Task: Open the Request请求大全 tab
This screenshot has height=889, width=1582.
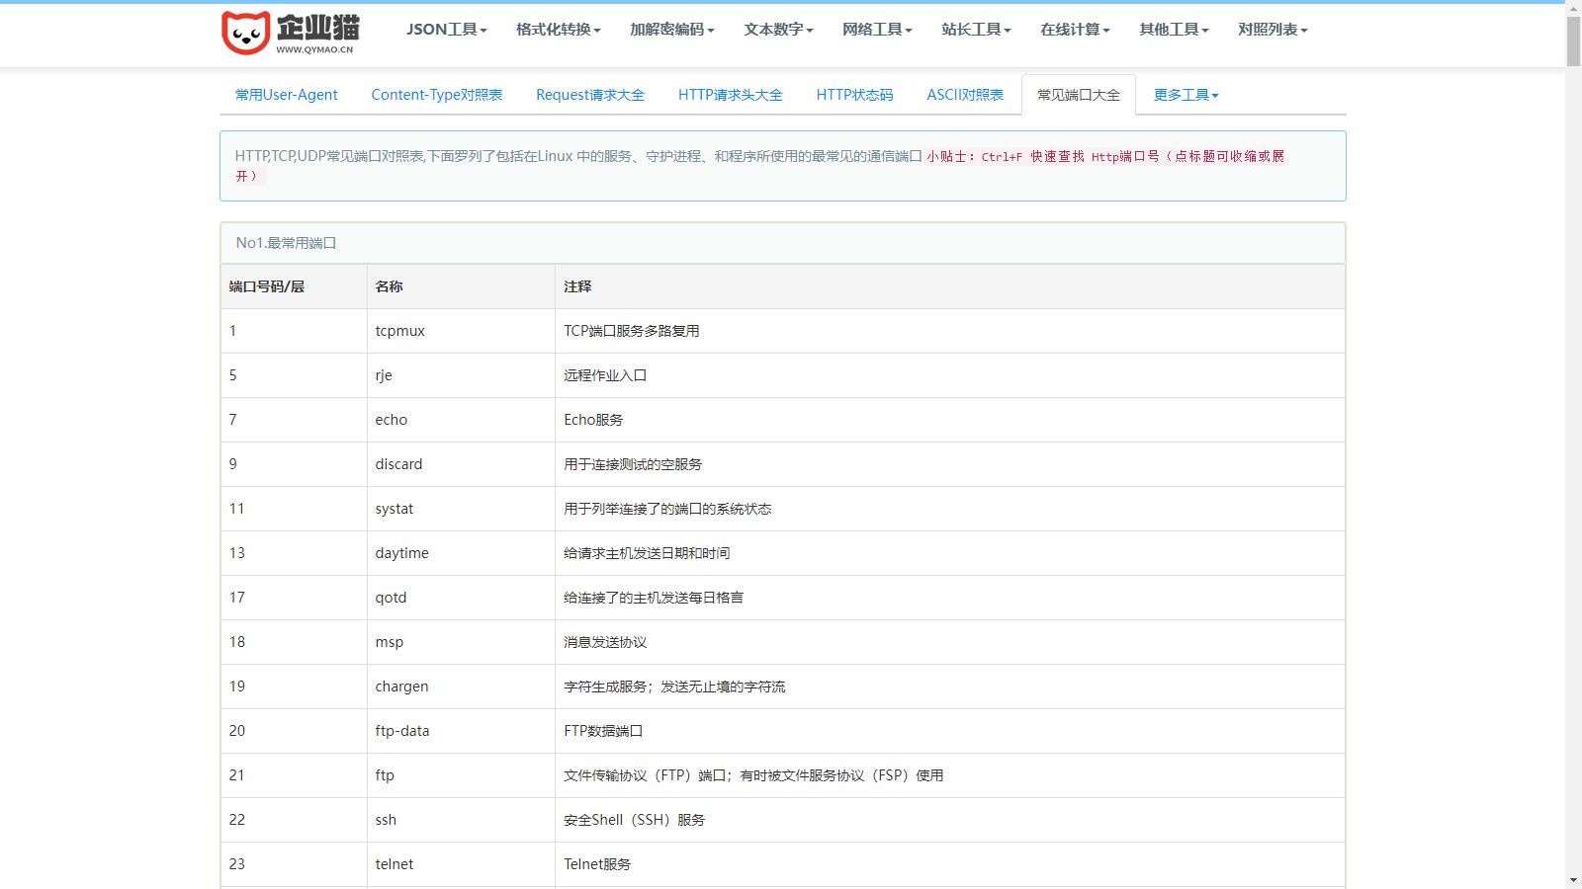Action: 589,95
